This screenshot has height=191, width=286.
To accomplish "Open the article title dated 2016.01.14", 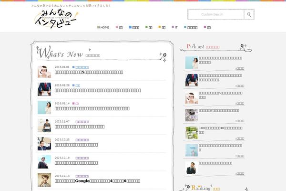I will coord(92,108).
